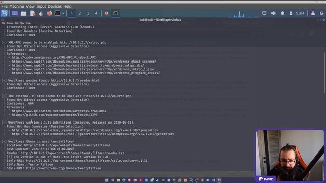
Task: Launch Firefox from the Kali panel
Action: coord(49,13)
